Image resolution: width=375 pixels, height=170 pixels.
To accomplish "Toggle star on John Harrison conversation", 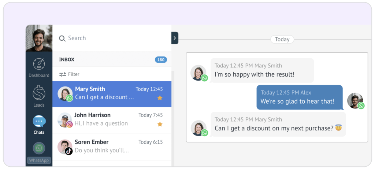I will pyautogui.click(x=160, y=124).
